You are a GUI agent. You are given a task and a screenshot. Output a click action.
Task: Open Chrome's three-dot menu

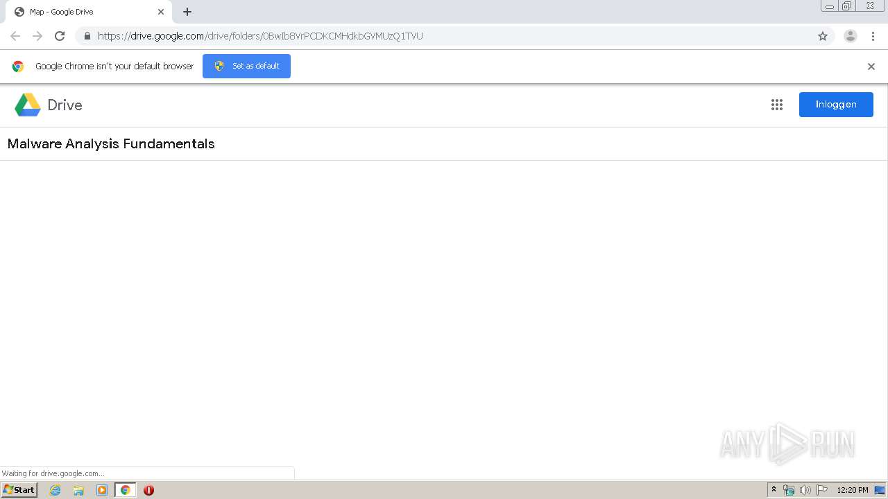pos(873,36)
